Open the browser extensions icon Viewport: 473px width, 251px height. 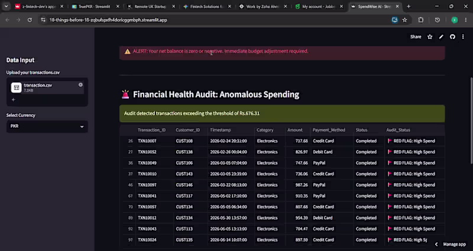coord(421,20)
